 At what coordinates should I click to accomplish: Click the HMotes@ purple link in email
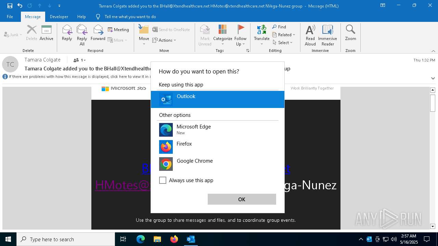click(x=123, y=185)
